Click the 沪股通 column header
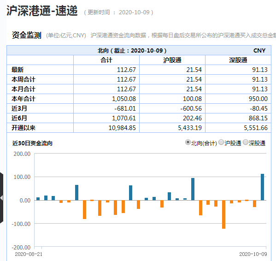Screen dimensions: 276x261 pos(172,60)
